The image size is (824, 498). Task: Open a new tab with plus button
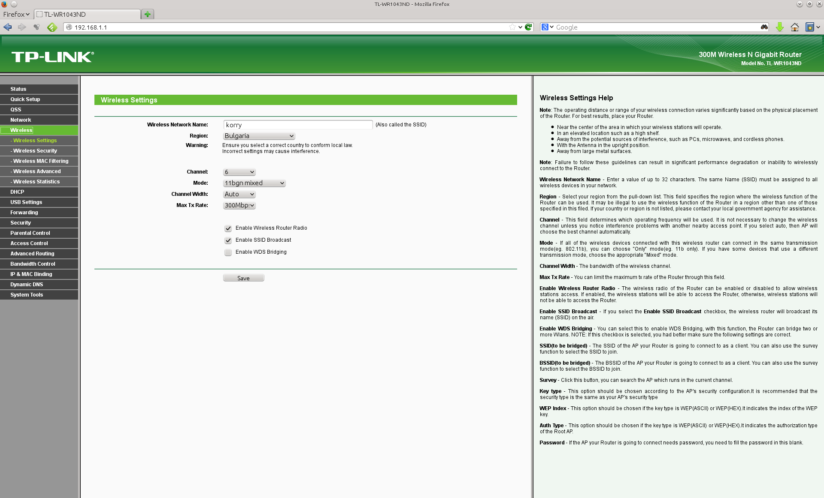tap(148, 14)
